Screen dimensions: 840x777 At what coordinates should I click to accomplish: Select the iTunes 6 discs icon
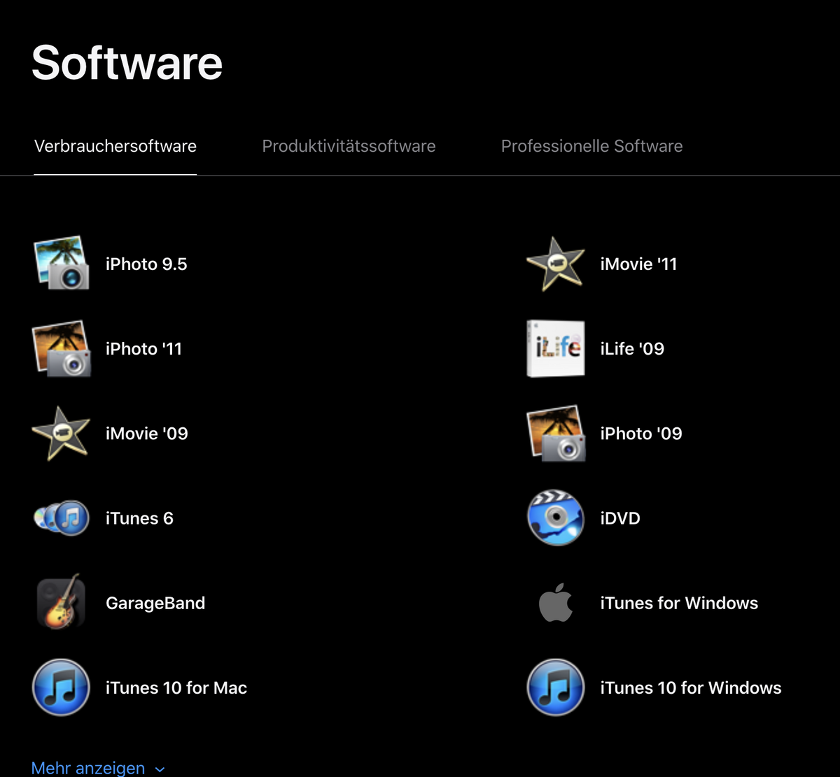click(x=62, y=518)
